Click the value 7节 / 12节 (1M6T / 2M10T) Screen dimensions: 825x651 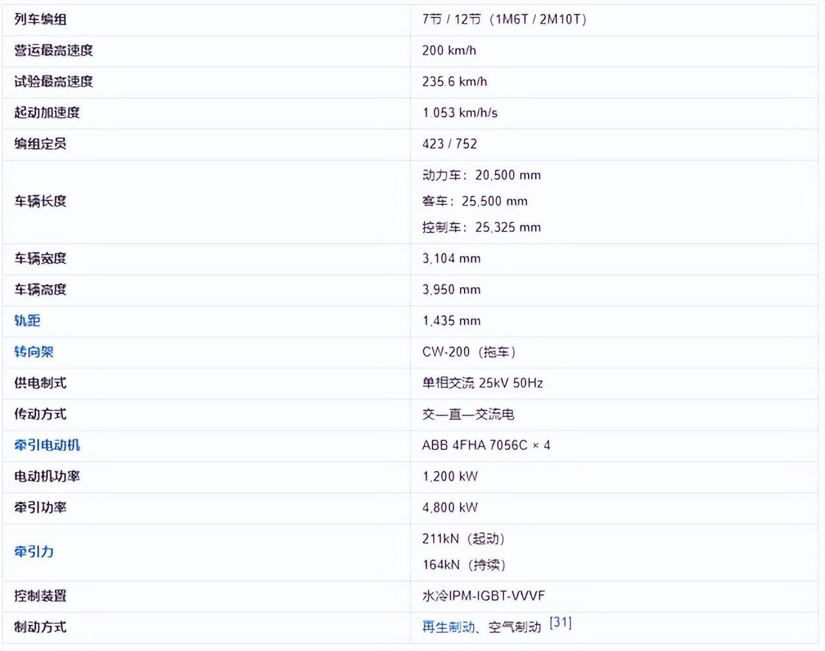coord(504,19)
